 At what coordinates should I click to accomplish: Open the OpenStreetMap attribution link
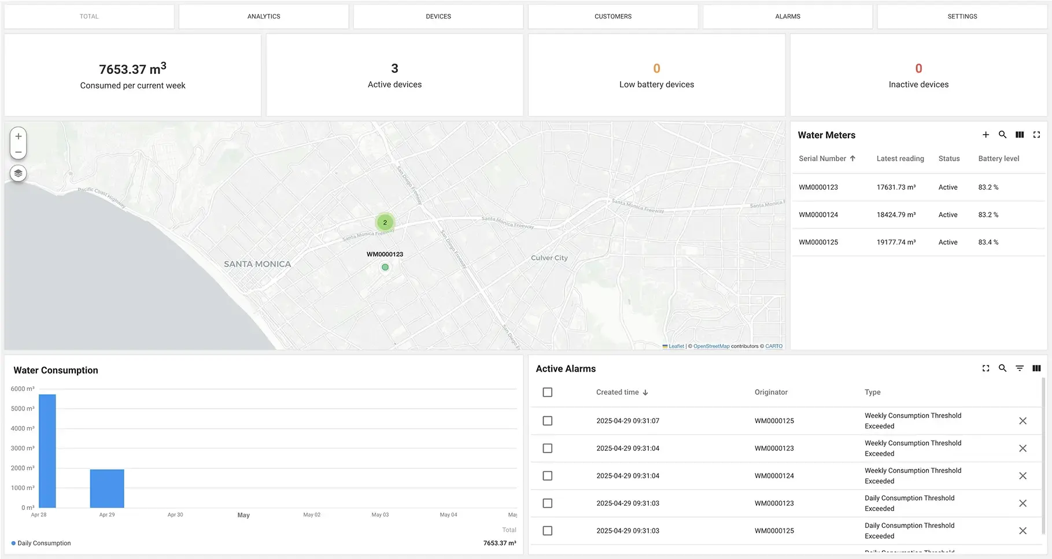[x=711, y=346]
